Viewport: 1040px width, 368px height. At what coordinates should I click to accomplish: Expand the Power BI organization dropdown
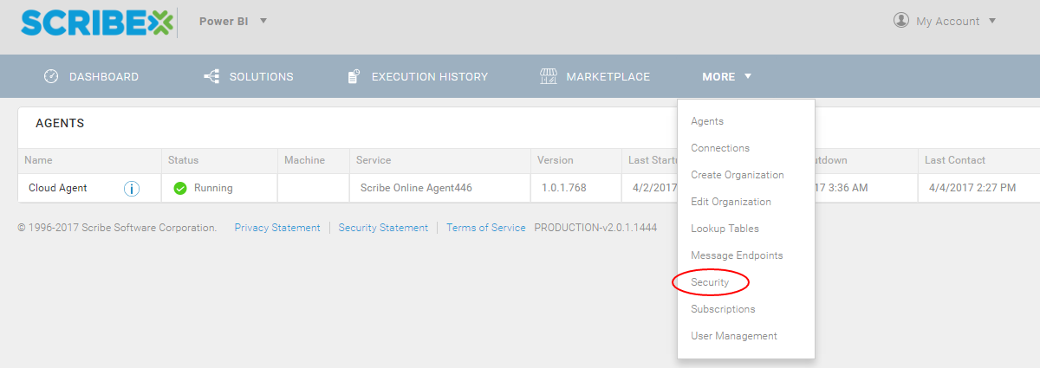point(263,21)
